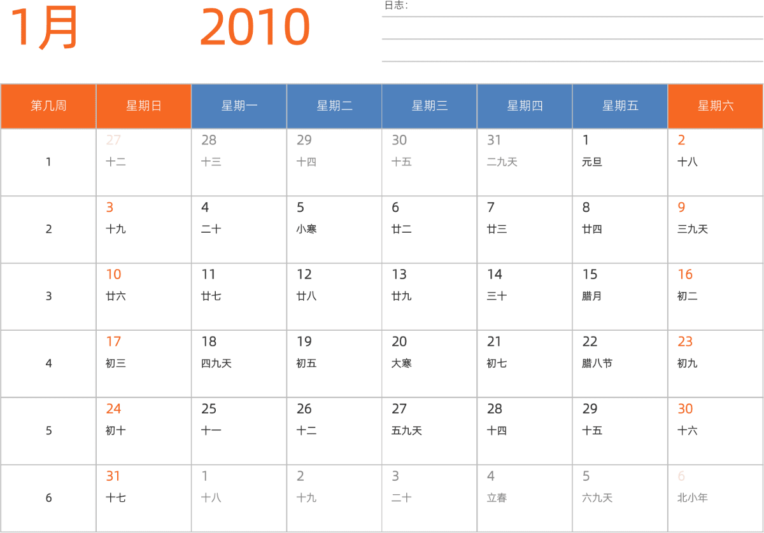The width and height of the screenshot is (764, 533).
Task: Click the 腊八节 festival label
Action: click(x=597, y=364)
